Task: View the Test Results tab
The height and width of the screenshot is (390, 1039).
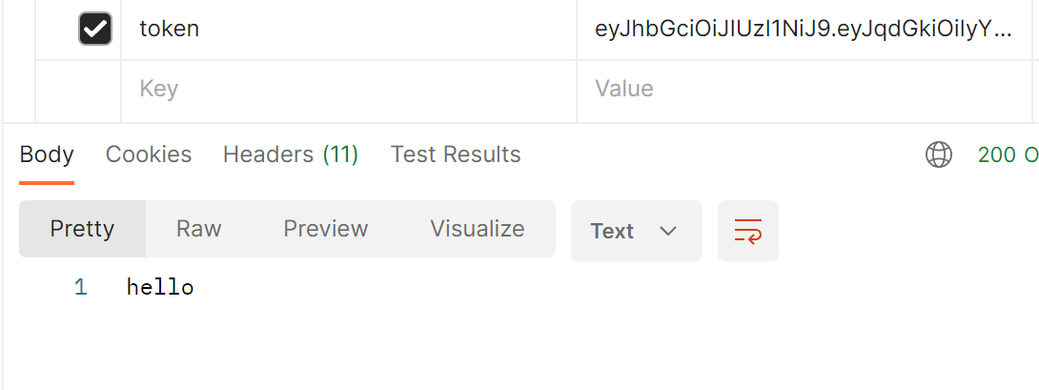Action: (456, 154)
